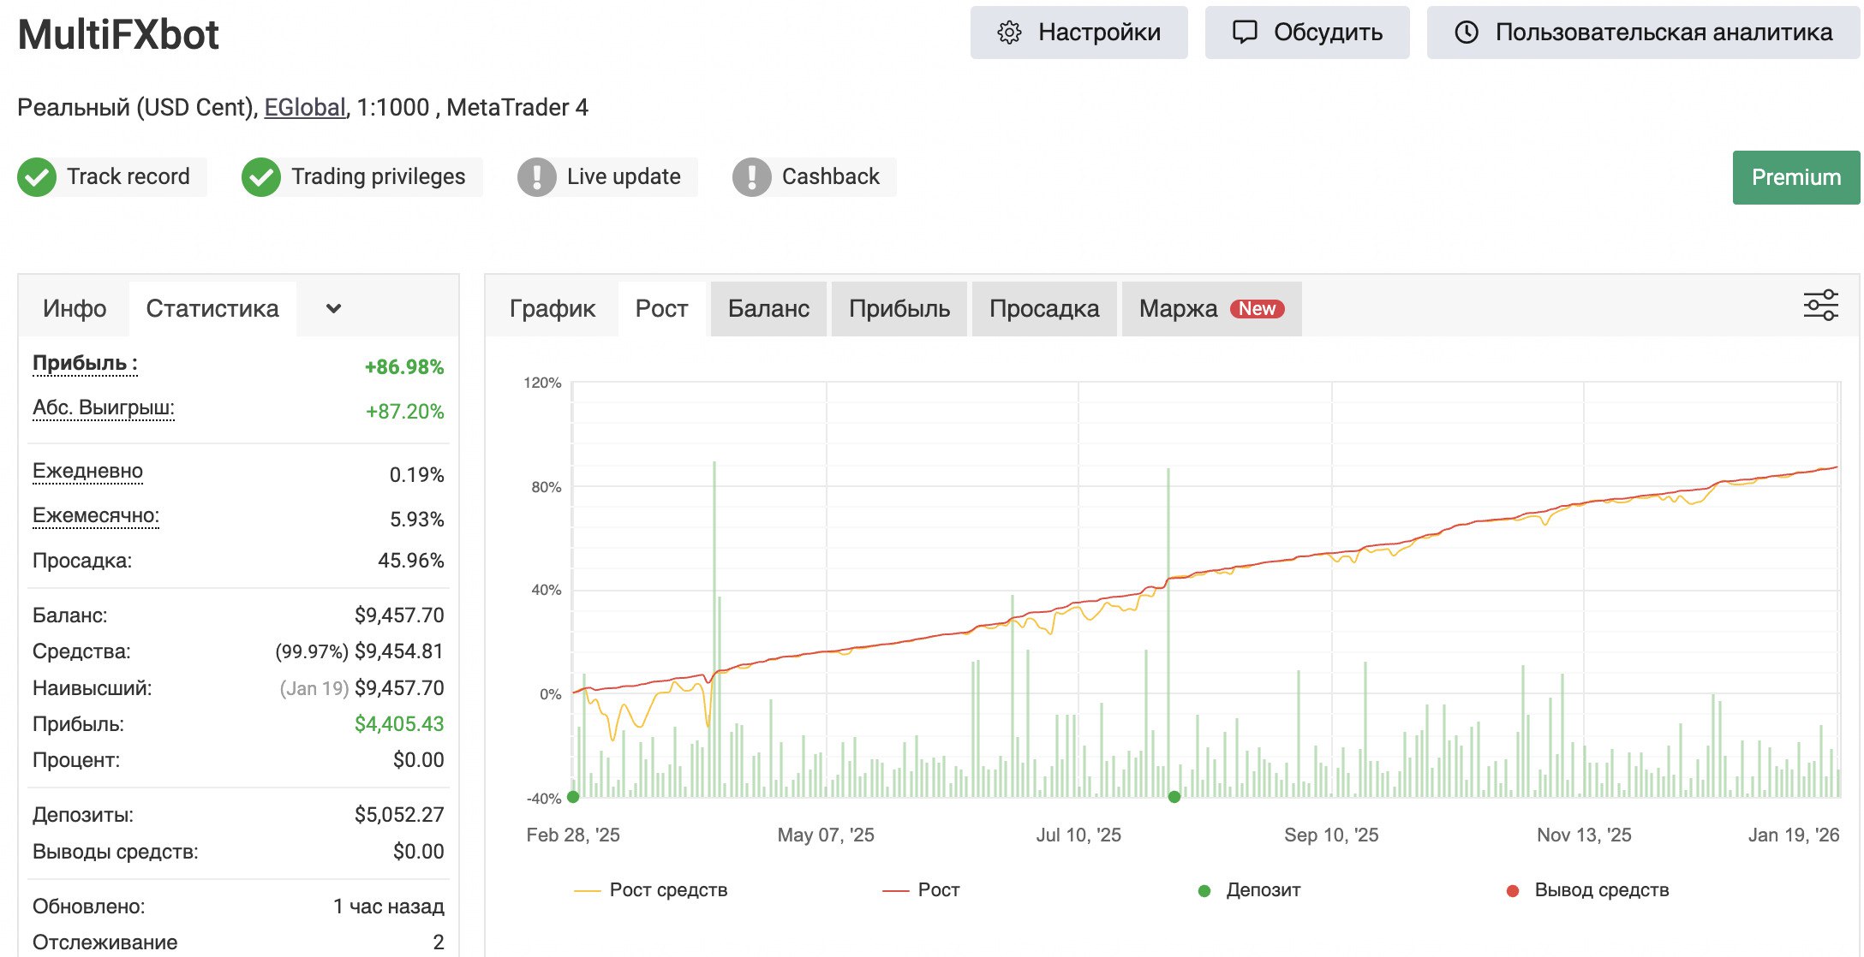Click the Cashback exclamation icon
The height and width of the screenshot is (957, 1864).
(752, 177)
